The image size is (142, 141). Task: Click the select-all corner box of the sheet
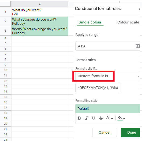coord(5,4)
